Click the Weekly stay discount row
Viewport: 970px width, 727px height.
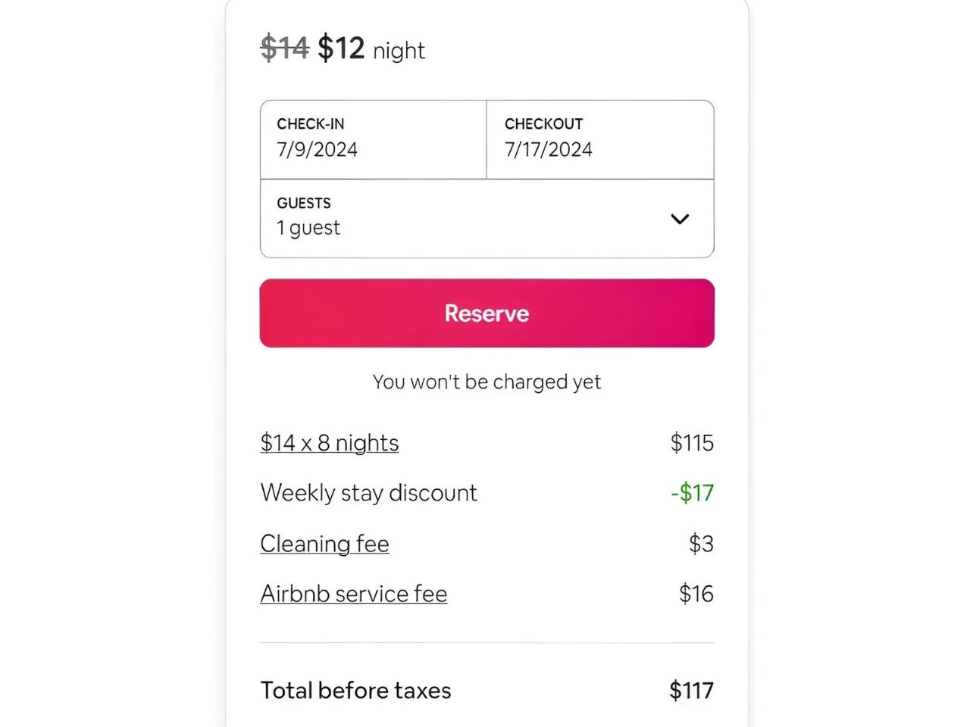pos(369,493)
